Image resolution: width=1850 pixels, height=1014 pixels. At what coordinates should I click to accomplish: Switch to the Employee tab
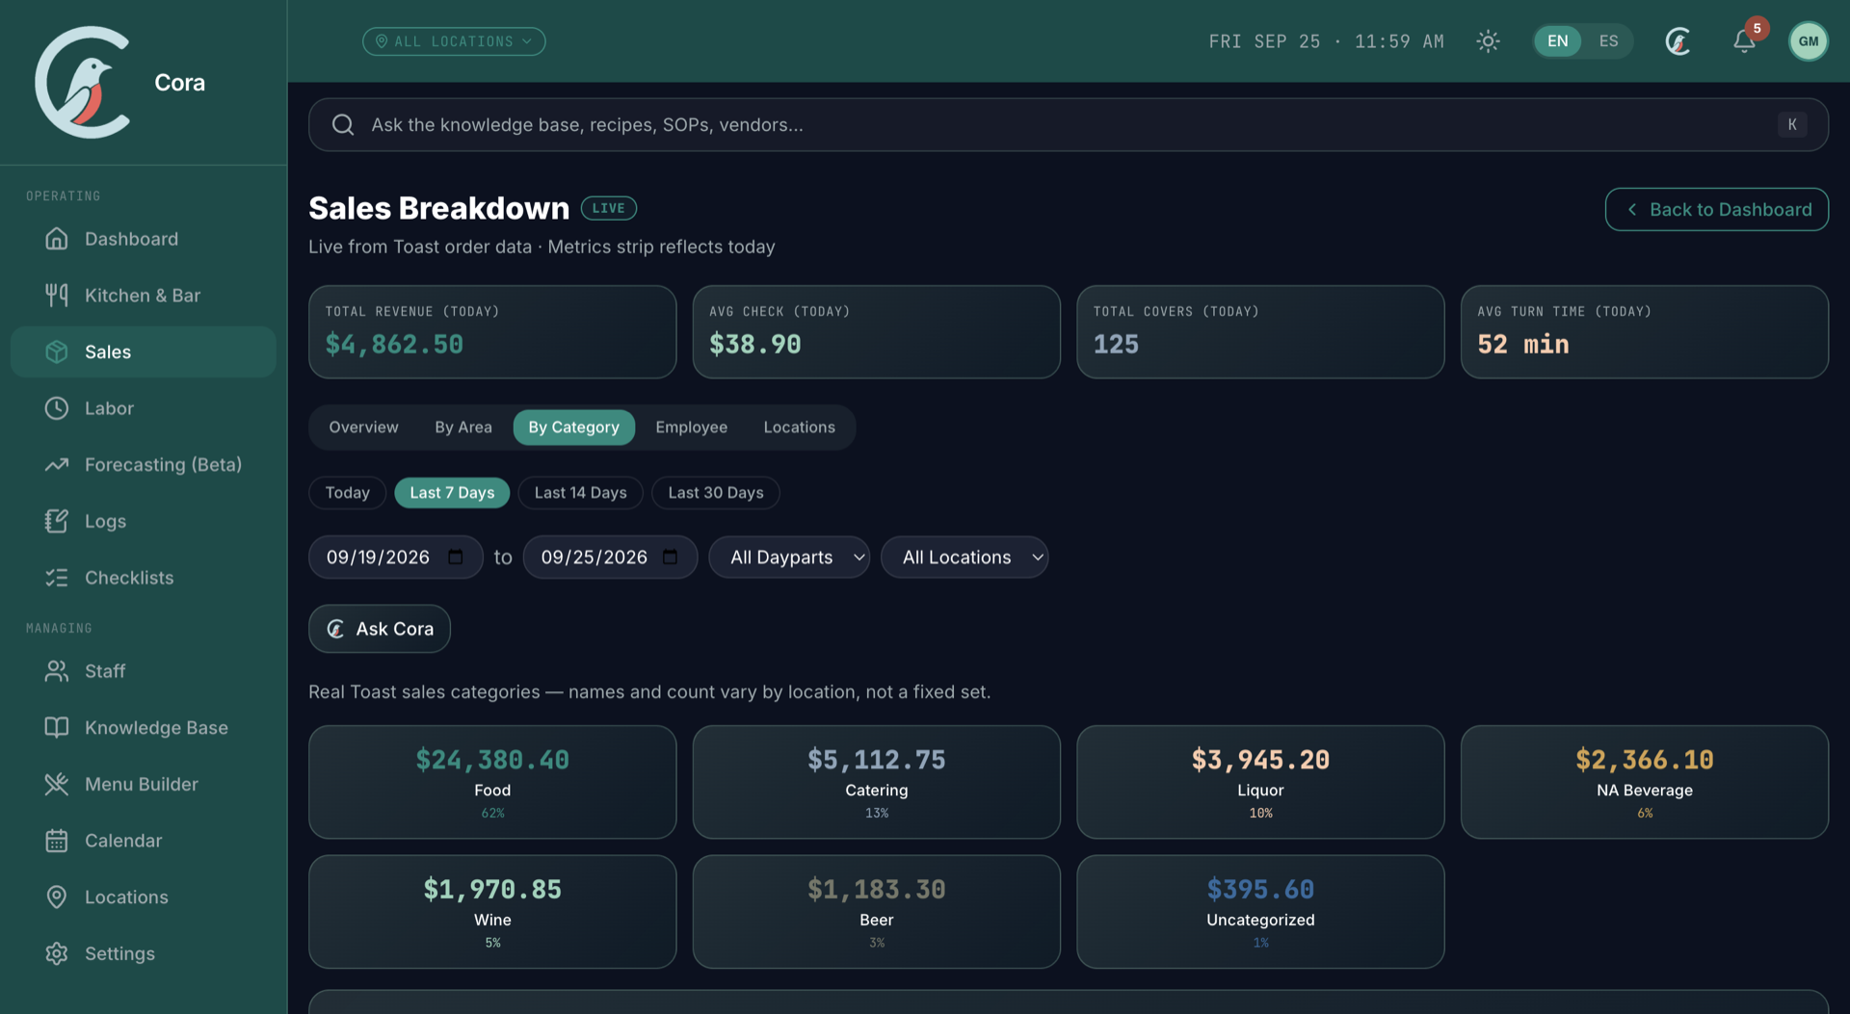(x=691, y=428)
